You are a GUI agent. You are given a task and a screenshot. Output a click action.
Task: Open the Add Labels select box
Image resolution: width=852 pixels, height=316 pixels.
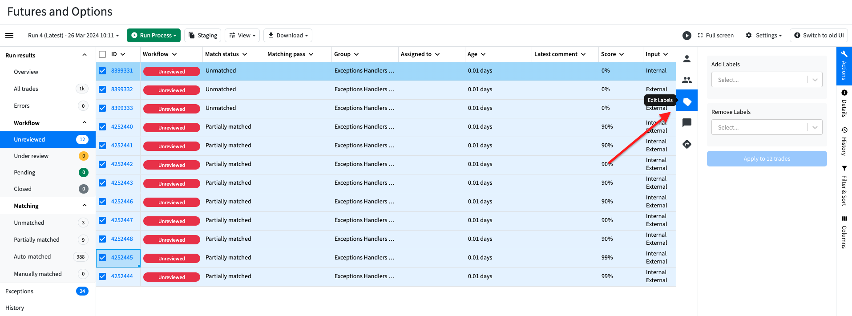[767, 80]
